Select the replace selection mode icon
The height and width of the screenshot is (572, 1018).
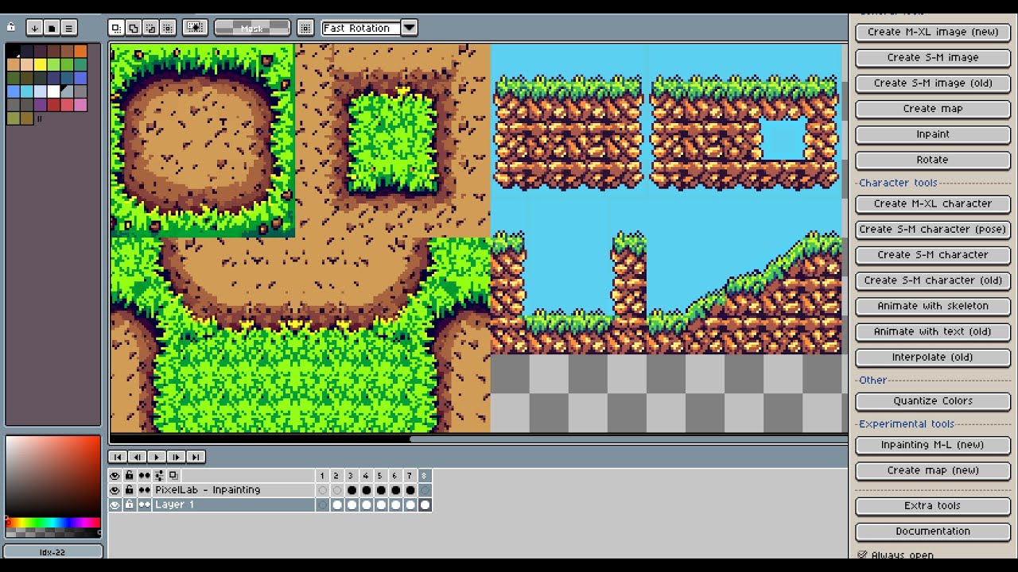[x=116, y=28]
